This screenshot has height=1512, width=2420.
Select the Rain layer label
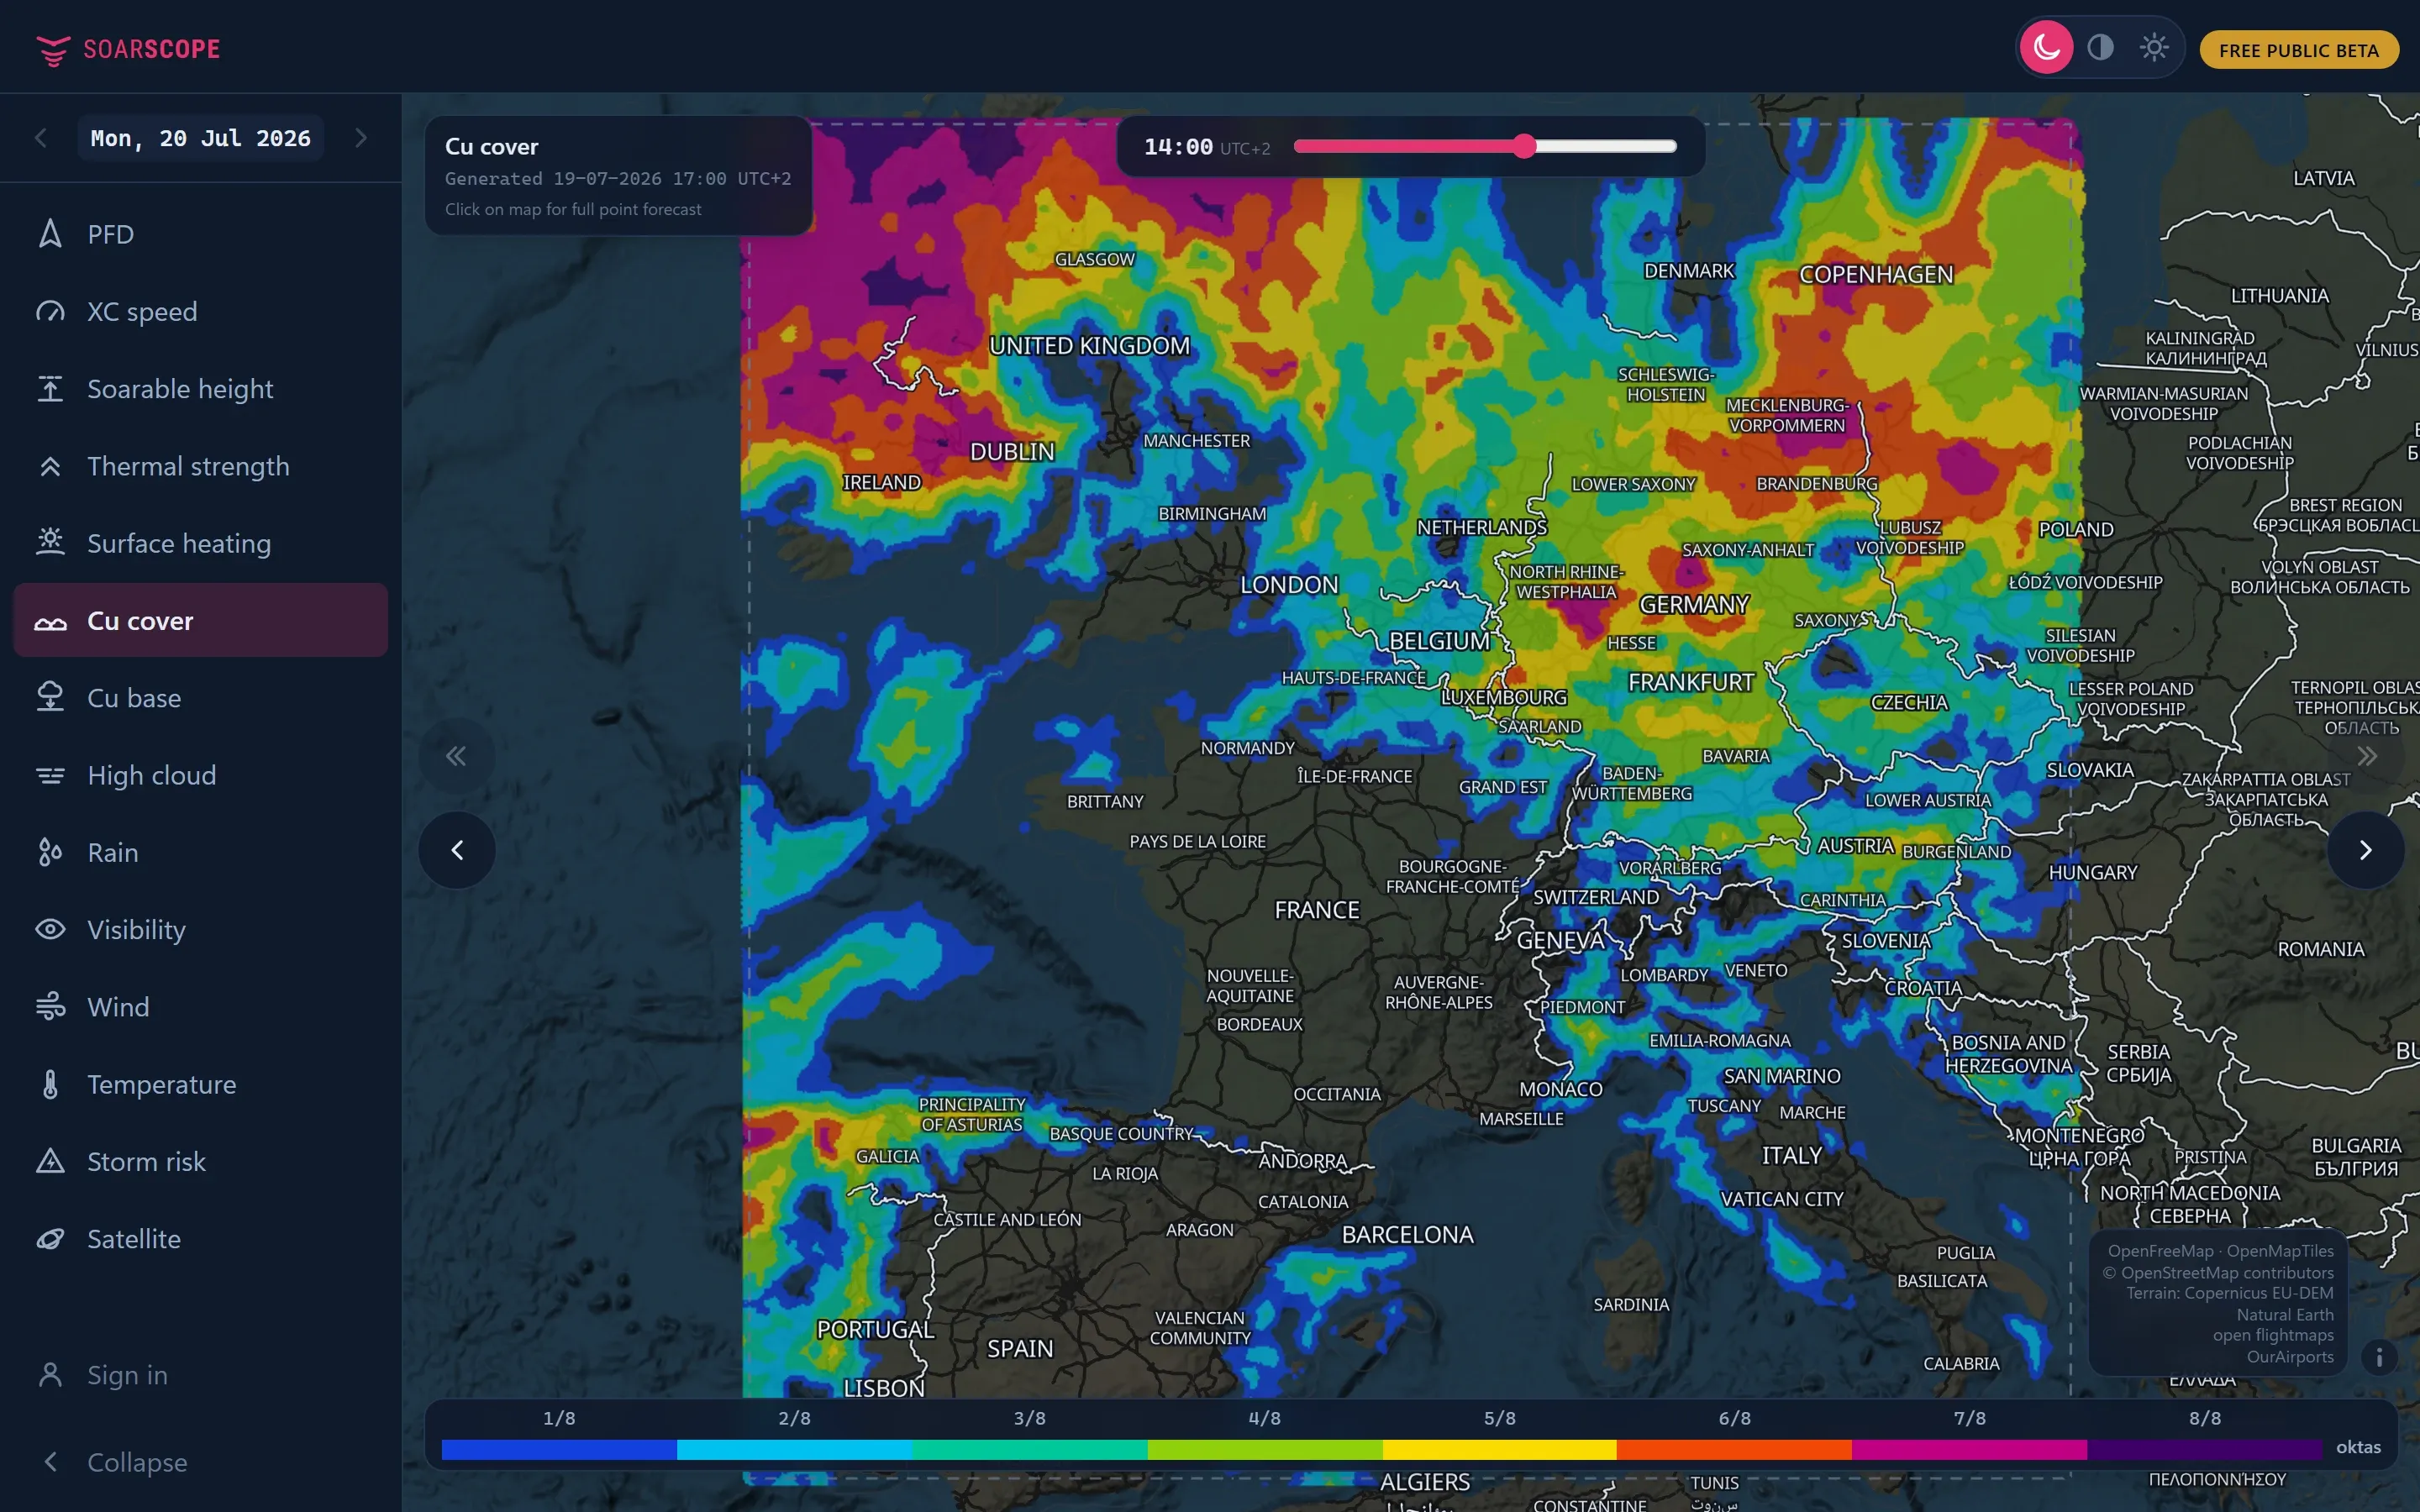coord(113,852)
